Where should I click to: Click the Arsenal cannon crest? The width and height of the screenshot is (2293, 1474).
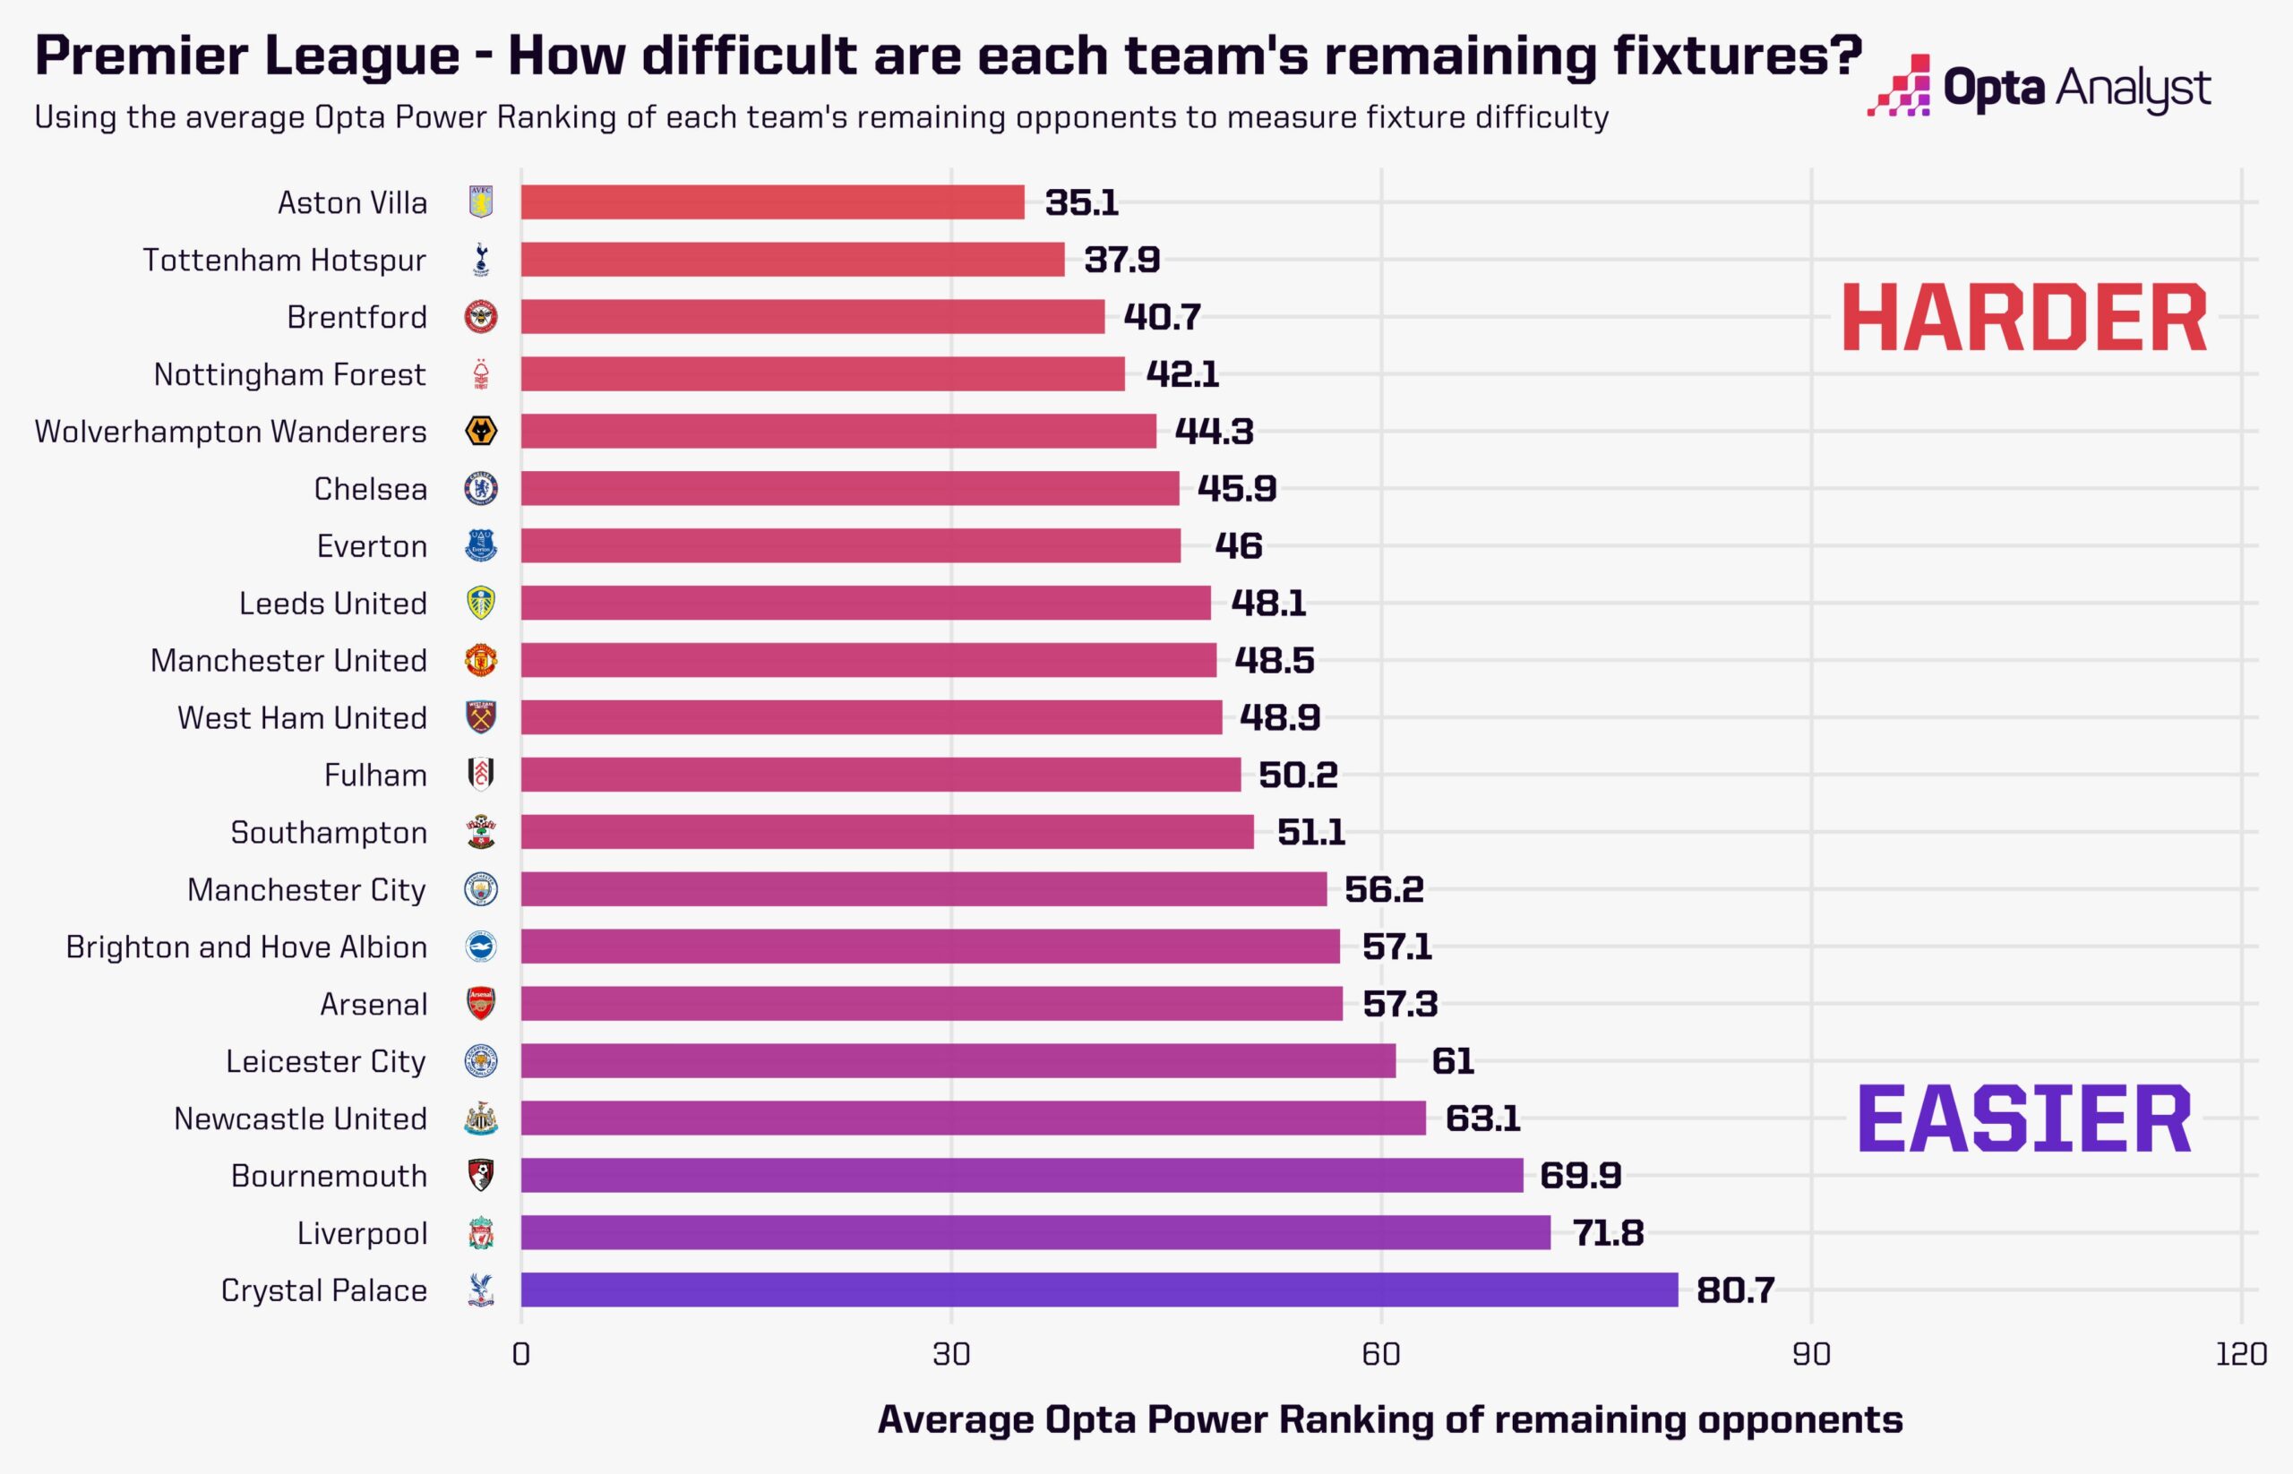tap(481, 1004)
